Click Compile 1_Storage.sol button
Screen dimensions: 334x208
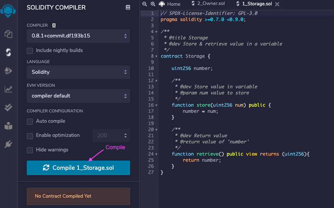pyautogui.click(x=78, y=168)
